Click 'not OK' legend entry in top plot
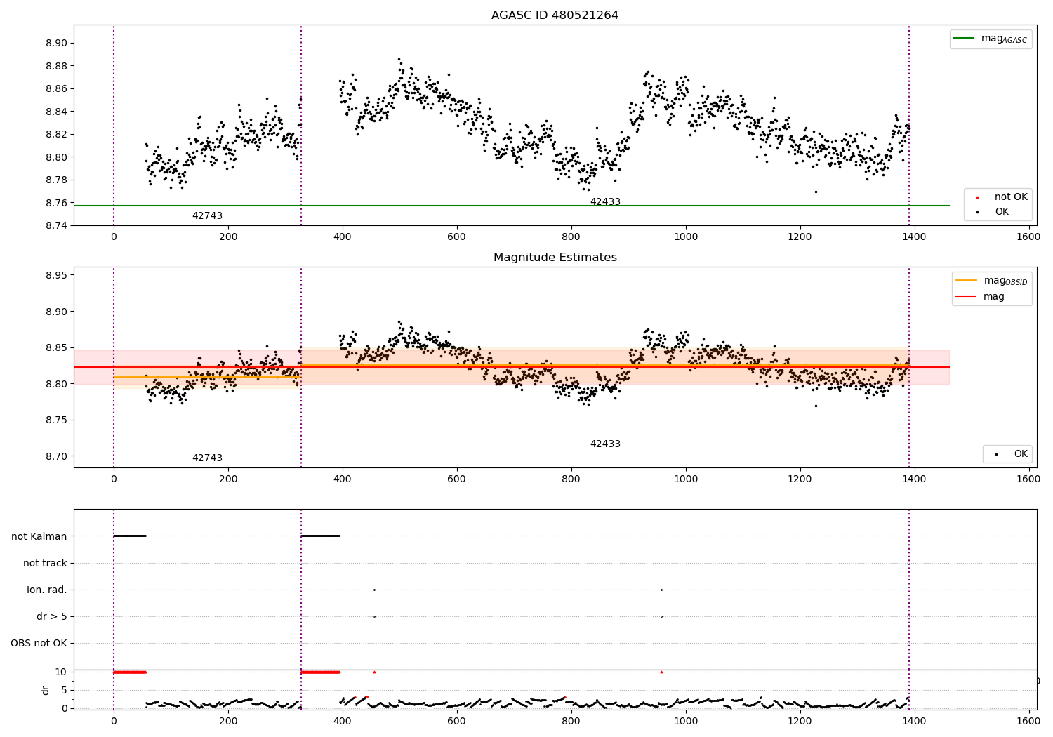Screen dimensions: 1053x737 (x=997, y=197)
